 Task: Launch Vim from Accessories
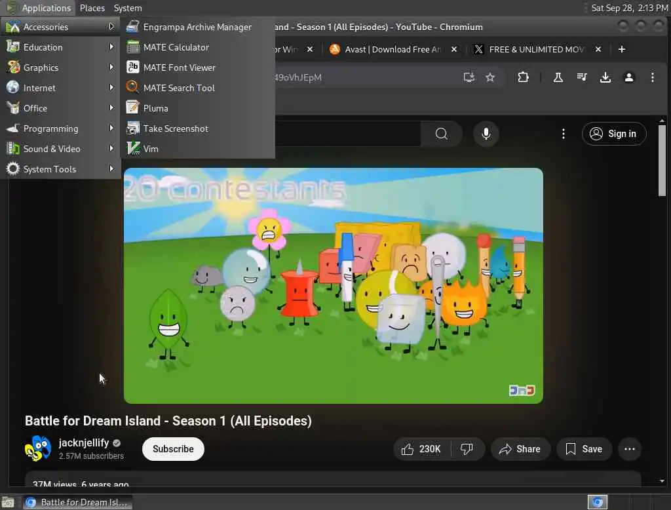point(197,149)
